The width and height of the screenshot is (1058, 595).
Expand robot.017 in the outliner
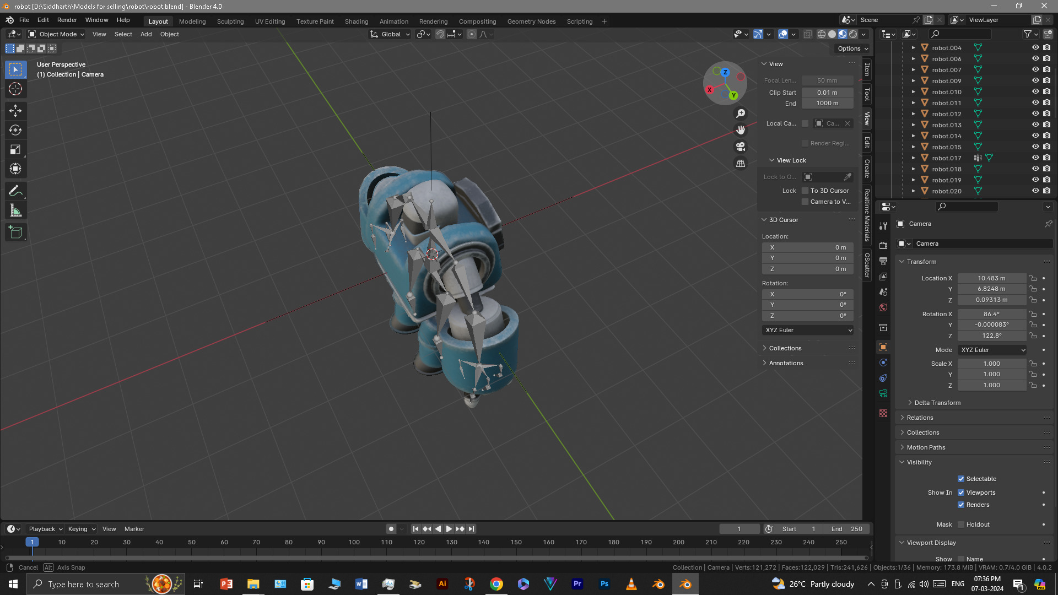coord(913,158)
